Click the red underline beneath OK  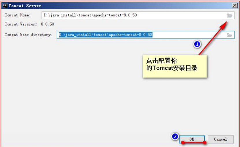click(194, 143)
